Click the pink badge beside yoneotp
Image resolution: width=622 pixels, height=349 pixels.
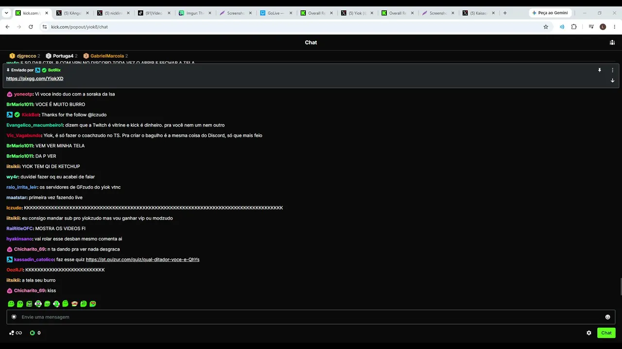pyautogui.click(x=9, y=94)
